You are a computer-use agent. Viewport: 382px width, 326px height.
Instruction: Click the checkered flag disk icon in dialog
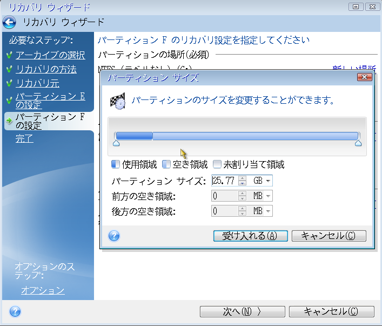pos(118,101)
